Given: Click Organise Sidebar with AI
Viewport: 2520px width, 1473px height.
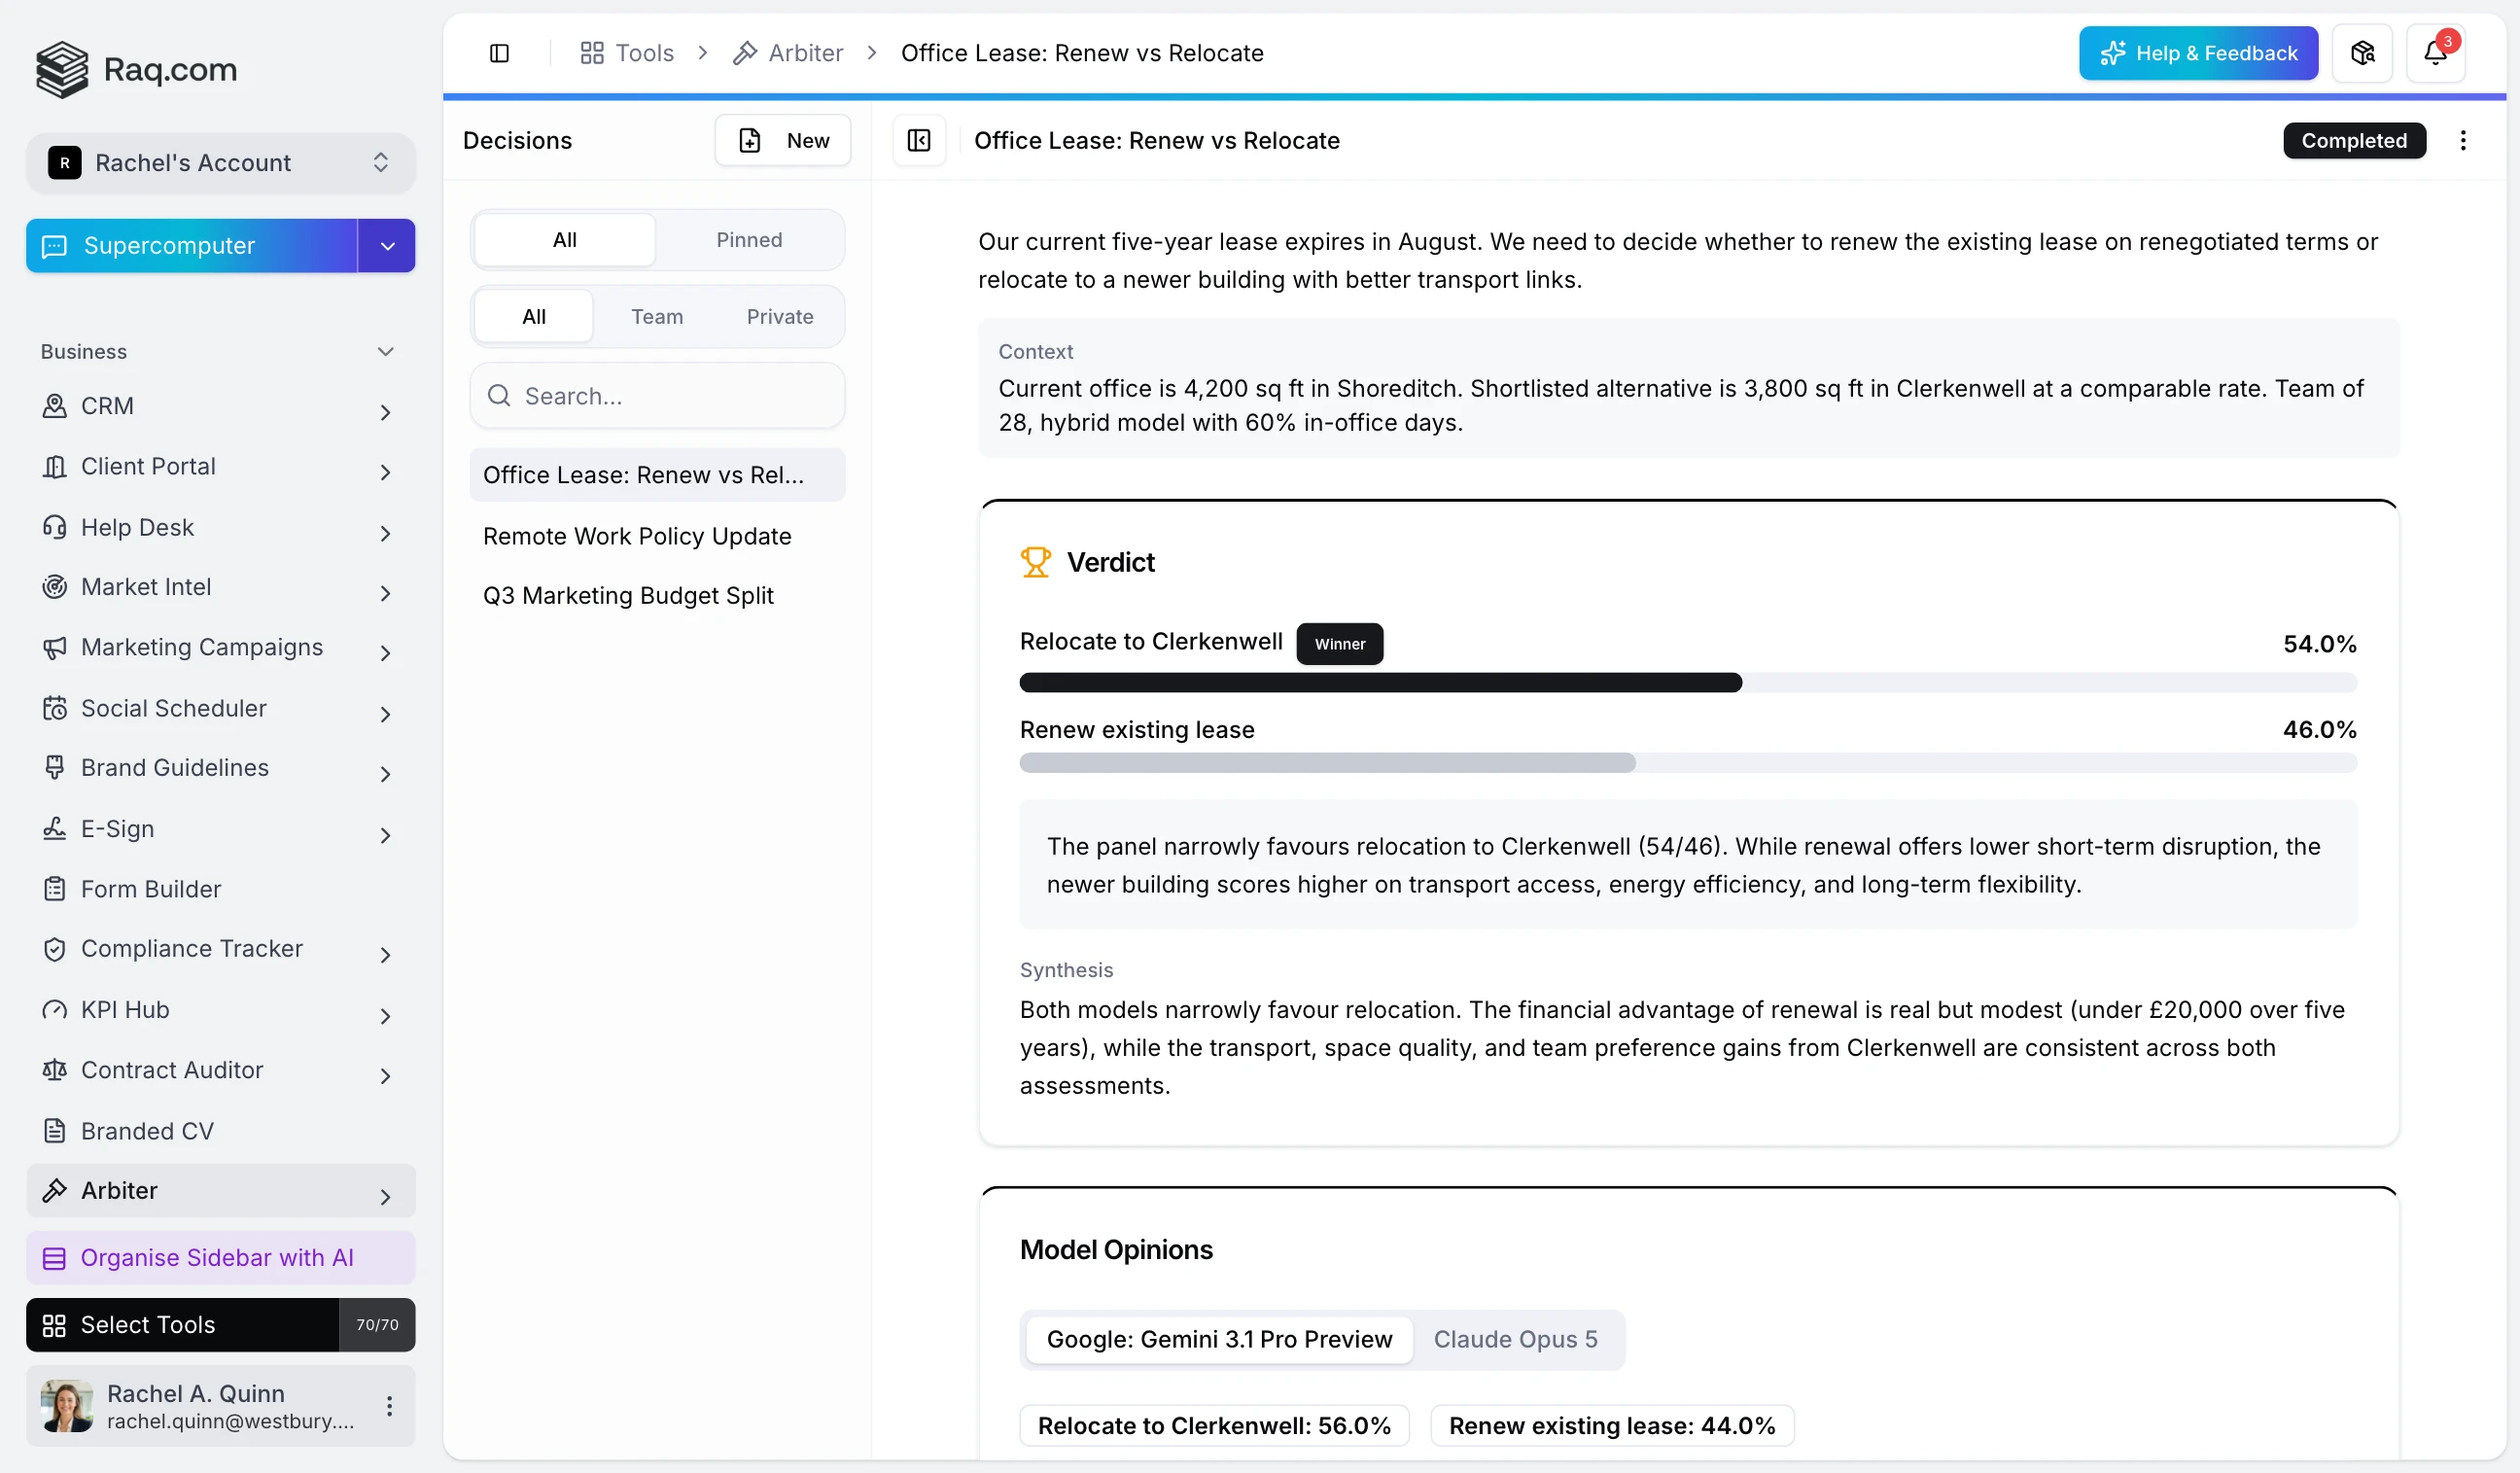Looking at the screenshot, I should point(221,1258).
